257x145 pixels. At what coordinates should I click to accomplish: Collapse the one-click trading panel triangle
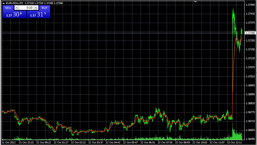(4, 3)
